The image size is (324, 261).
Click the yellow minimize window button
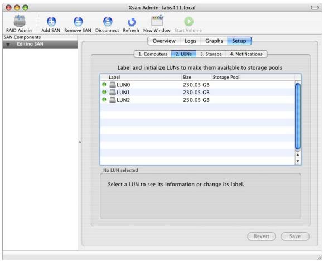pyautogui.click(x=17, y=8)
